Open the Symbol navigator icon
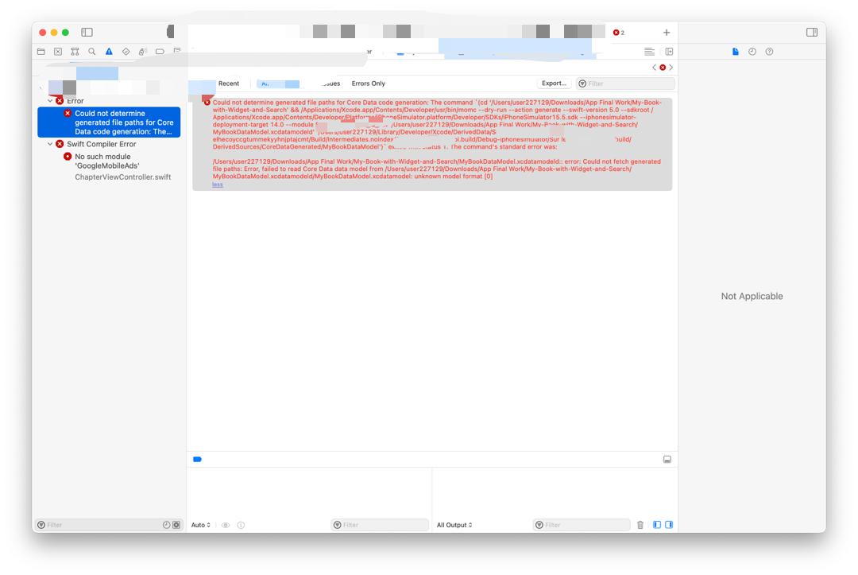 point(75,52)
